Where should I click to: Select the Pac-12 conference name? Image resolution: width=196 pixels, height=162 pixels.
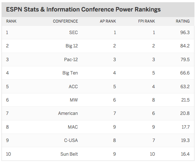coord(71,59)
